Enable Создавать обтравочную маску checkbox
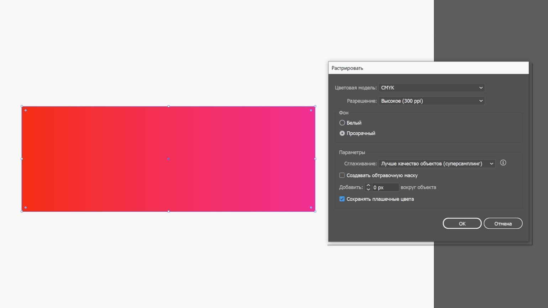The height and width of the screenshot is (308, 548). point(342,175)
